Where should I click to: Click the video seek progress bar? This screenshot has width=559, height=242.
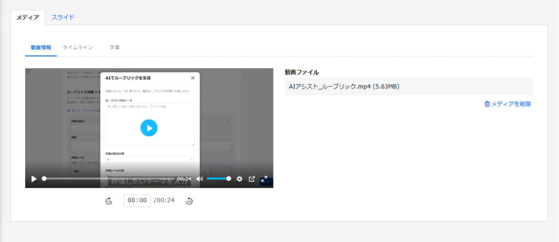[x=109, y=179]
